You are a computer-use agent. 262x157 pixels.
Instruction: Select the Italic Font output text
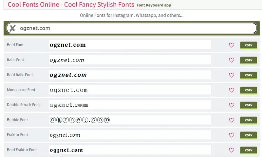point(130,60)
